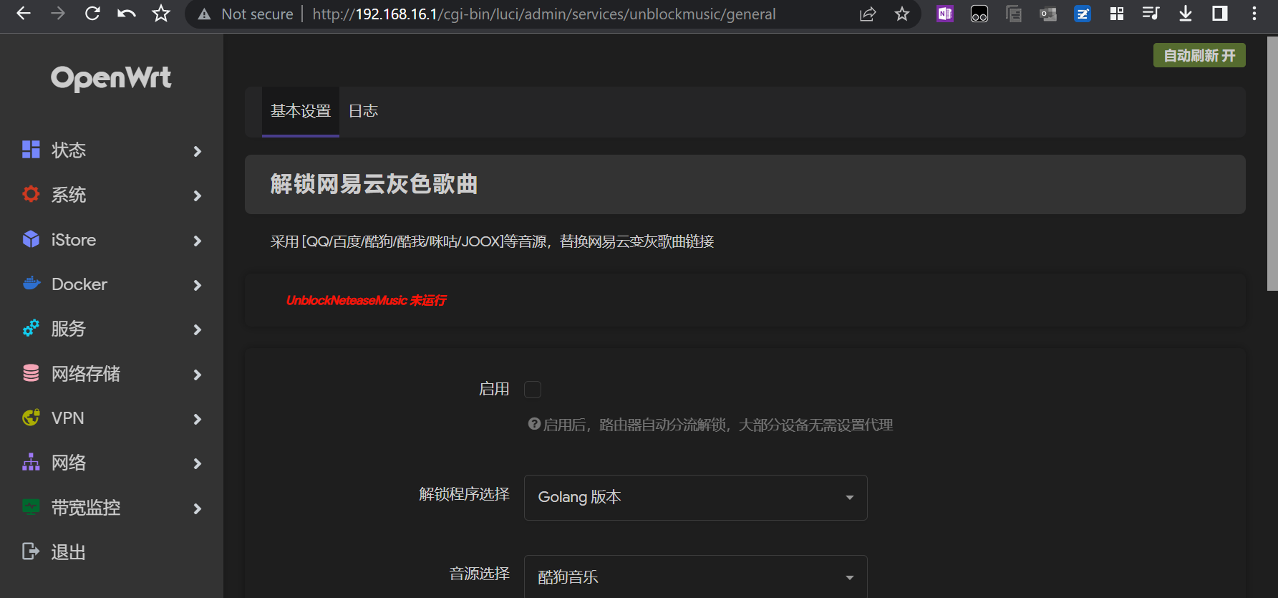Bookmark the page with the address bar star
Screen dimensions: 1278x598
[902, 14]
